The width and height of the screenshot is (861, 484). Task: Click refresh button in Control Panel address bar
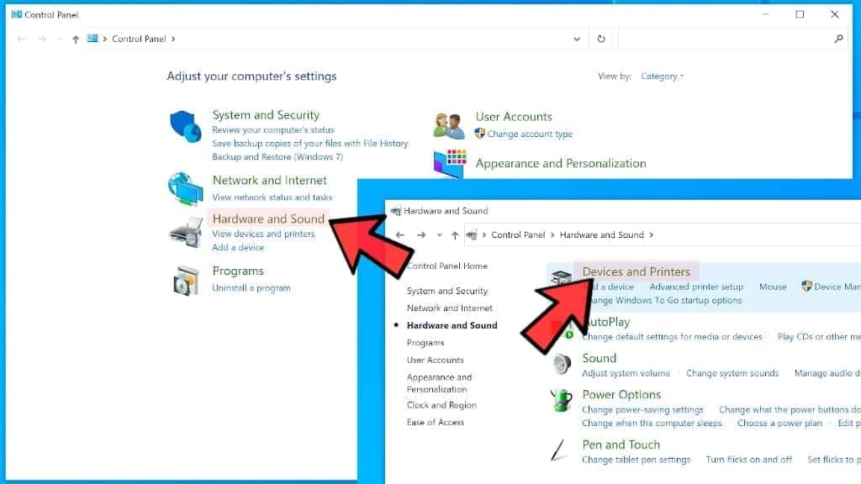click(600, 39)
